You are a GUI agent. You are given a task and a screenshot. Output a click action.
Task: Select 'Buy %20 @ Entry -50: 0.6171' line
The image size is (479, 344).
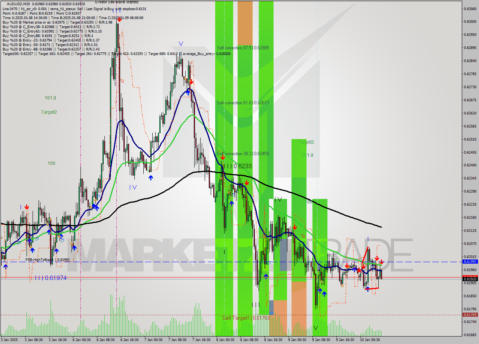50,44
